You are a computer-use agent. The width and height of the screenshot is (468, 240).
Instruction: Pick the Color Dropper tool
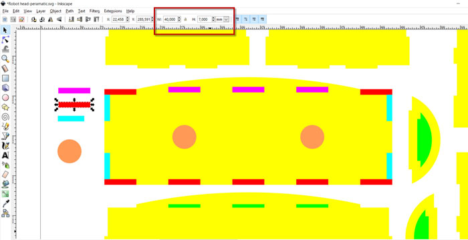pos(5,203)
